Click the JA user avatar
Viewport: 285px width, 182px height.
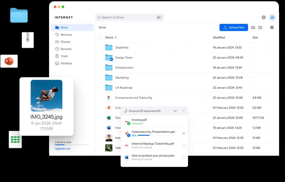click(x=272, y=17)
